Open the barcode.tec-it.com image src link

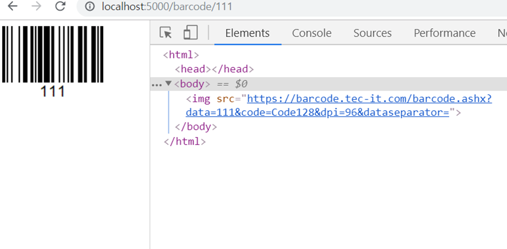(339, 106)
